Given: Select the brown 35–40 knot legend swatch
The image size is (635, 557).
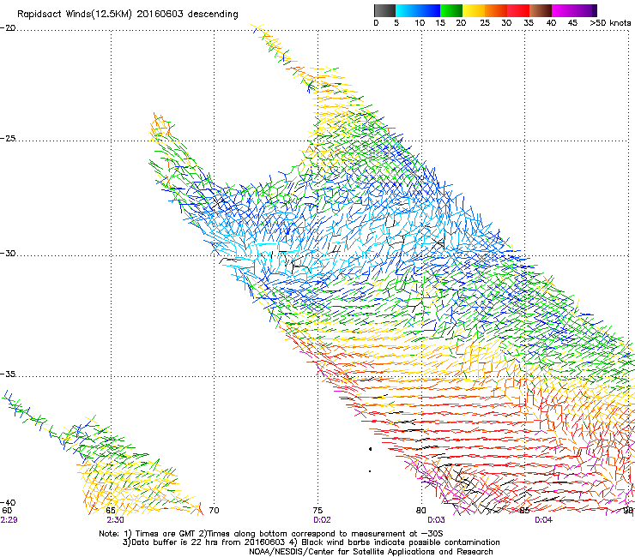Looking at the screenshot, I should coord(541,10).
